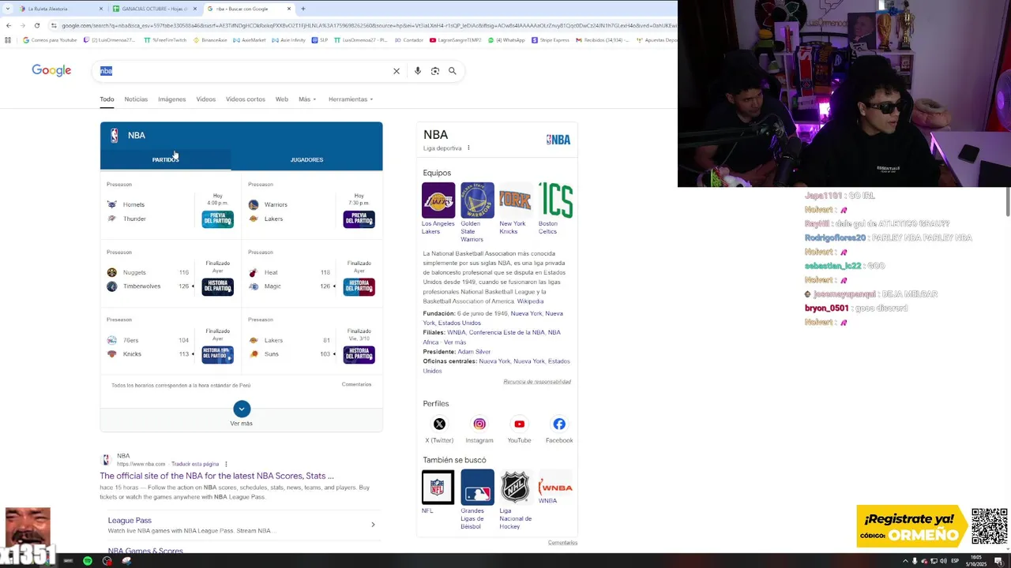The image size is (1011, 568).
Task: Switch to the Web search tab
Action: 281,99
